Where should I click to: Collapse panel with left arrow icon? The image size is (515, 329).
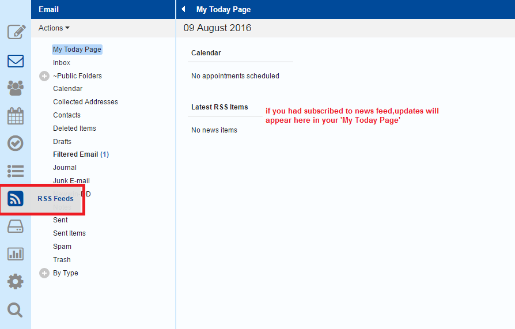pyautogui.click(x=184, y=9)
